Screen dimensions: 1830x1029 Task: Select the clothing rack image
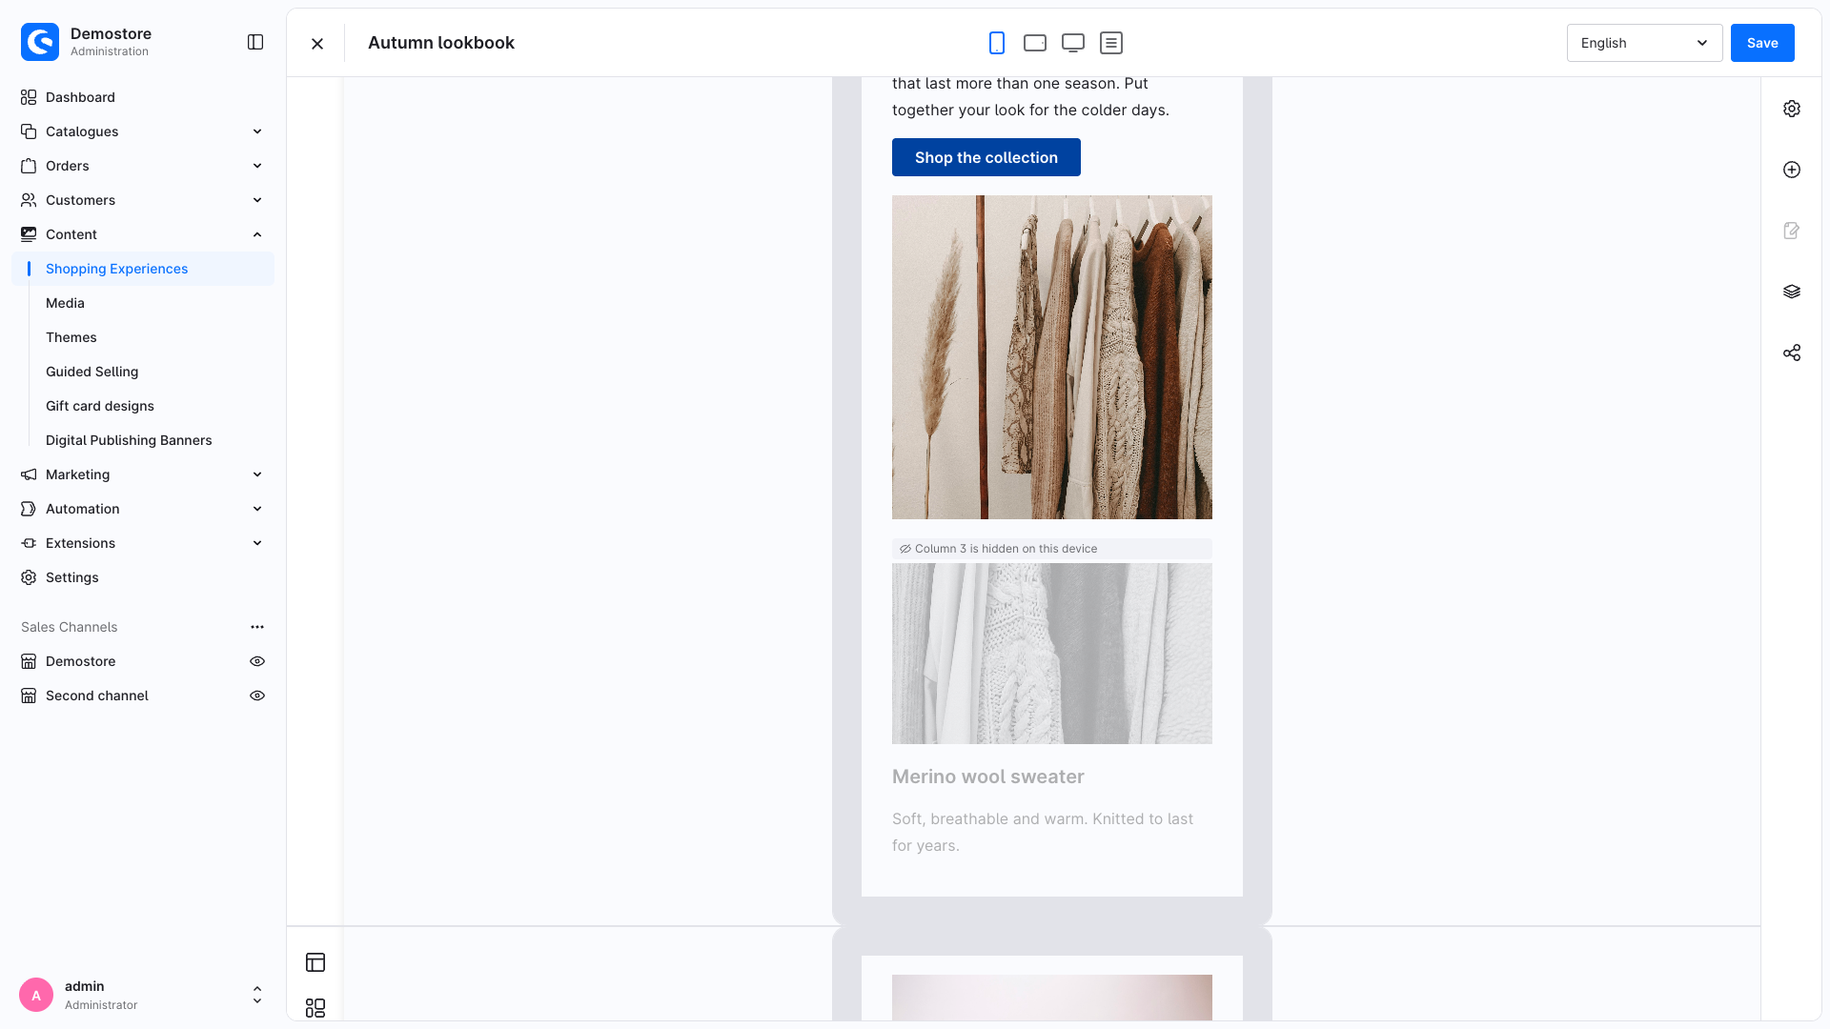(x=1052, y=357)
